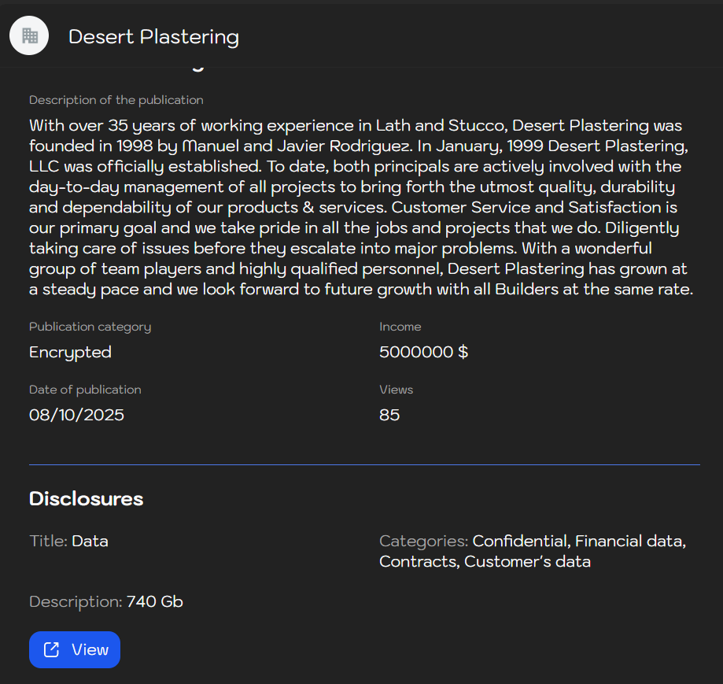Click the external-link icon inside View button
This screenshot has width=723, height=684.
[x=50, y=649]
